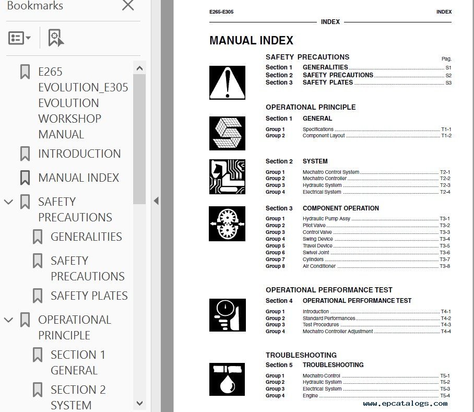Open Mechatro Control T5-1 entry
The height and width of the screenshot is (412, 474).
pyautogui.click(x=358, y=376)
